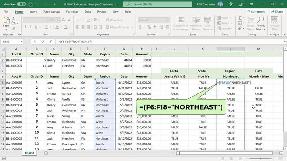Click the Fill down icon in Editing
Image resolution: width=287 pixels, height=161 pixels.
tap(240, 23)
